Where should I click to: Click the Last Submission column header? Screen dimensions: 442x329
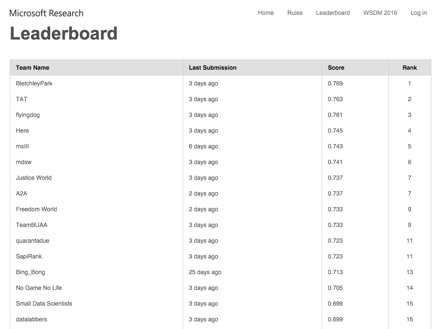(212, 68)
